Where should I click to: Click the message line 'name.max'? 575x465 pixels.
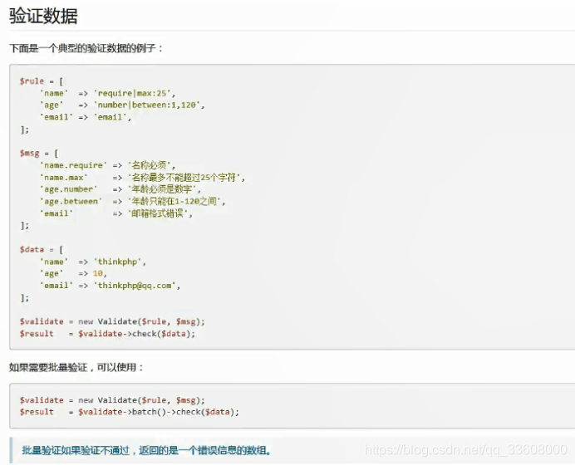tap(142, 178)
